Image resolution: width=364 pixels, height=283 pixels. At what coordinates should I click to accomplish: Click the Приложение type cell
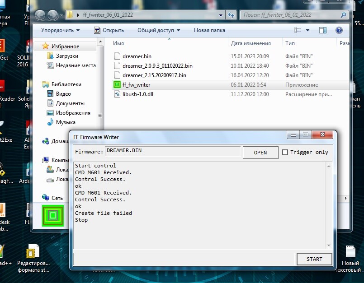tap(302, 85)
